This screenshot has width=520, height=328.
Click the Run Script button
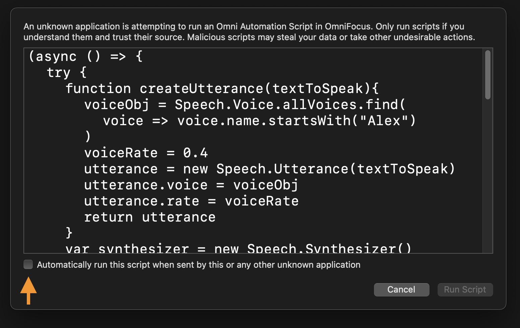(x=465, y=290)
